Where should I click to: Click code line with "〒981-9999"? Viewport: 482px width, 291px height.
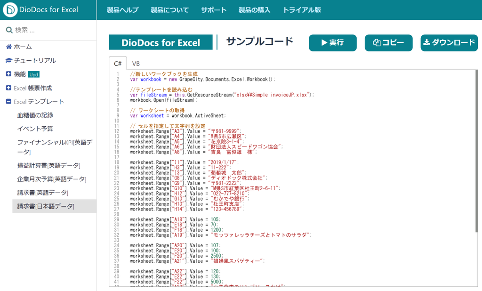coord(185,131)
